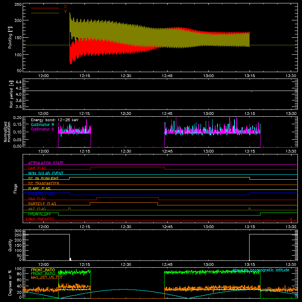302x302 pixels.
Task: Click the olive Y legend label
Action: click(x=65, y=12)
